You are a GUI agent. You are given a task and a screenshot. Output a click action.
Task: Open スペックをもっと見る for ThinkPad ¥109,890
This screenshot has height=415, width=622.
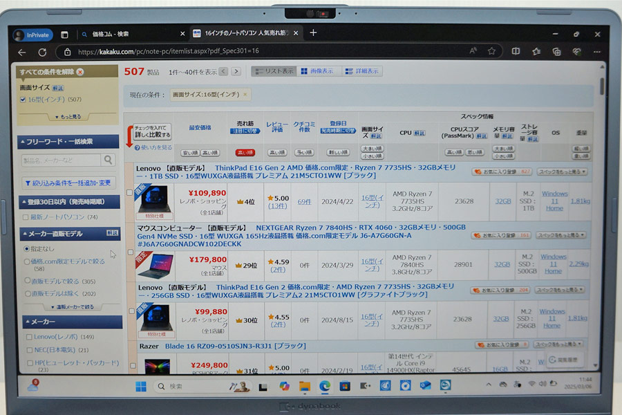tap(562, 172)
